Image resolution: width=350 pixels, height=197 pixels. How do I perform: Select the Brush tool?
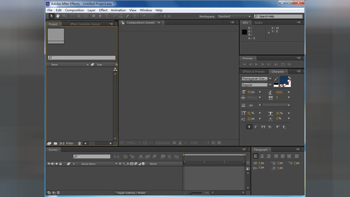115,16
